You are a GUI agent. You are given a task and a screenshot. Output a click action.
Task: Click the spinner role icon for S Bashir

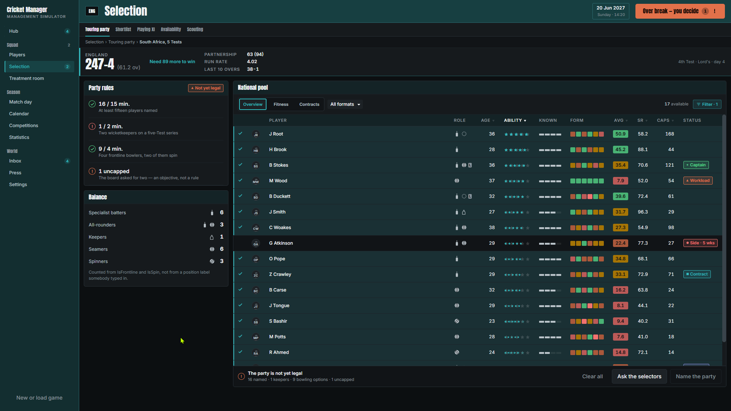tap(457, 321)
